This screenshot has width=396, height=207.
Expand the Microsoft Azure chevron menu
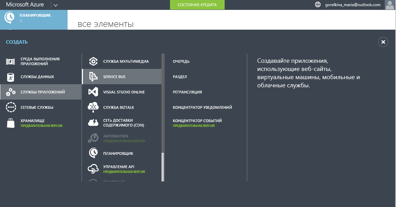click(55, 5)
